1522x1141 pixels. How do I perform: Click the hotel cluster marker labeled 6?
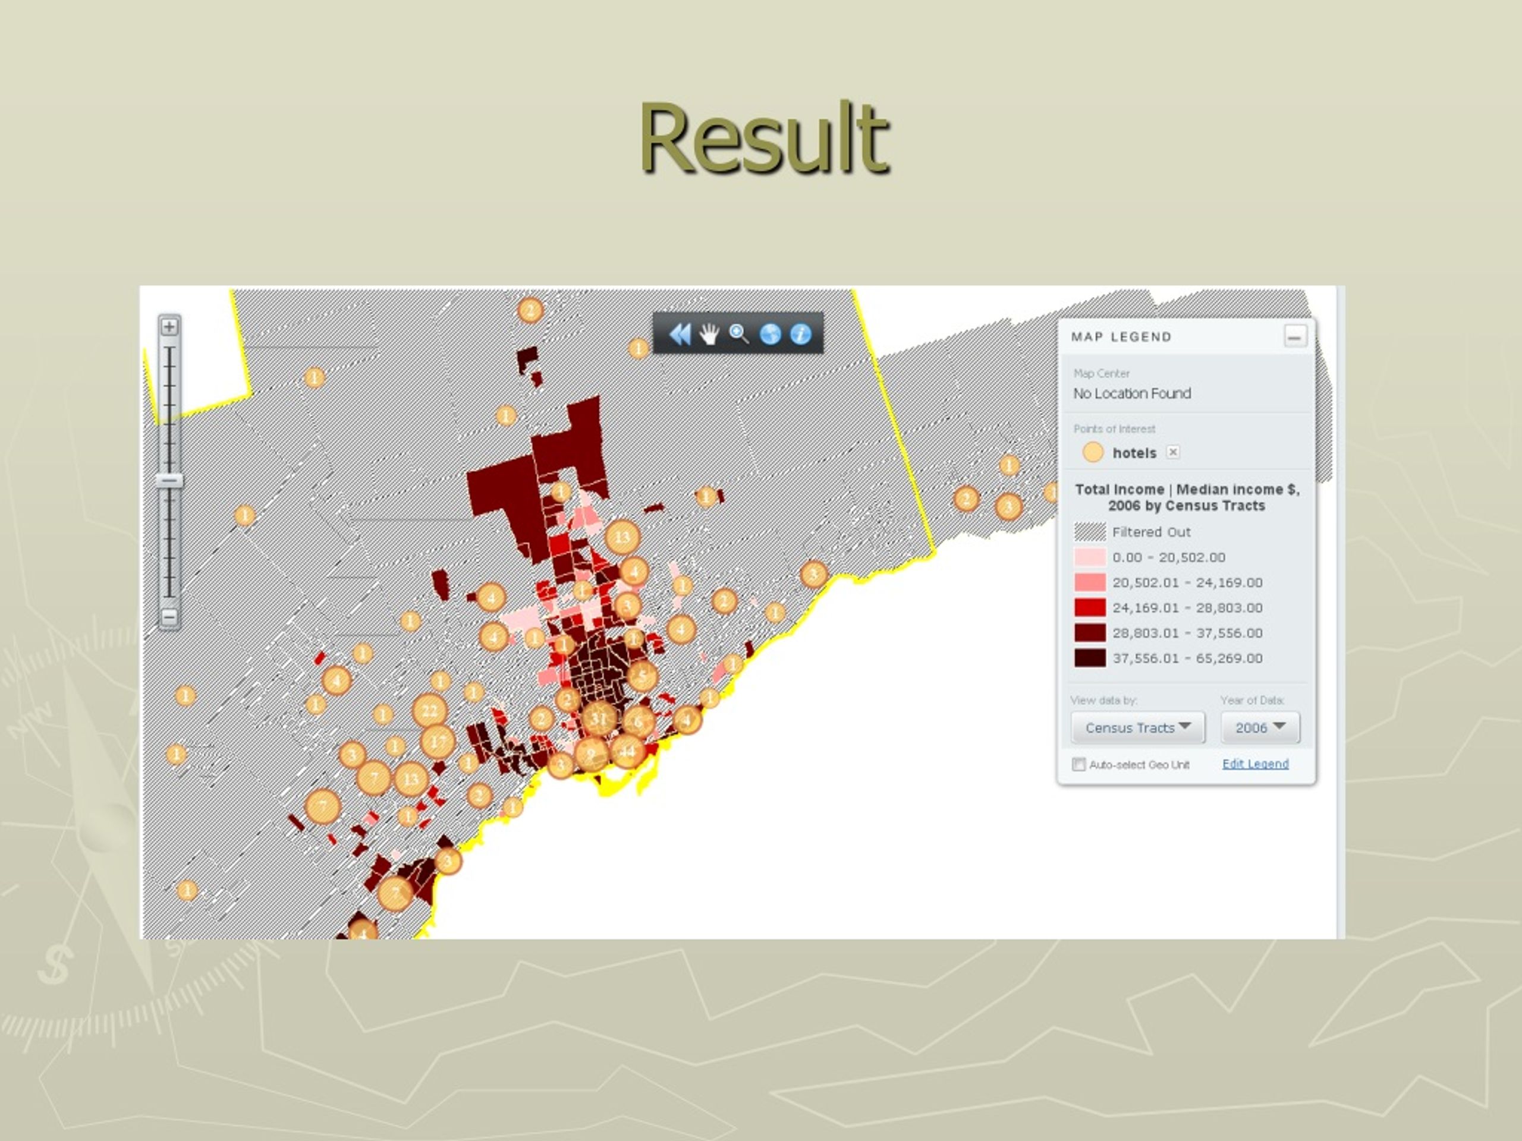click(x=639, y=721)
